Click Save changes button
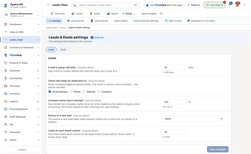 point(218,149)
